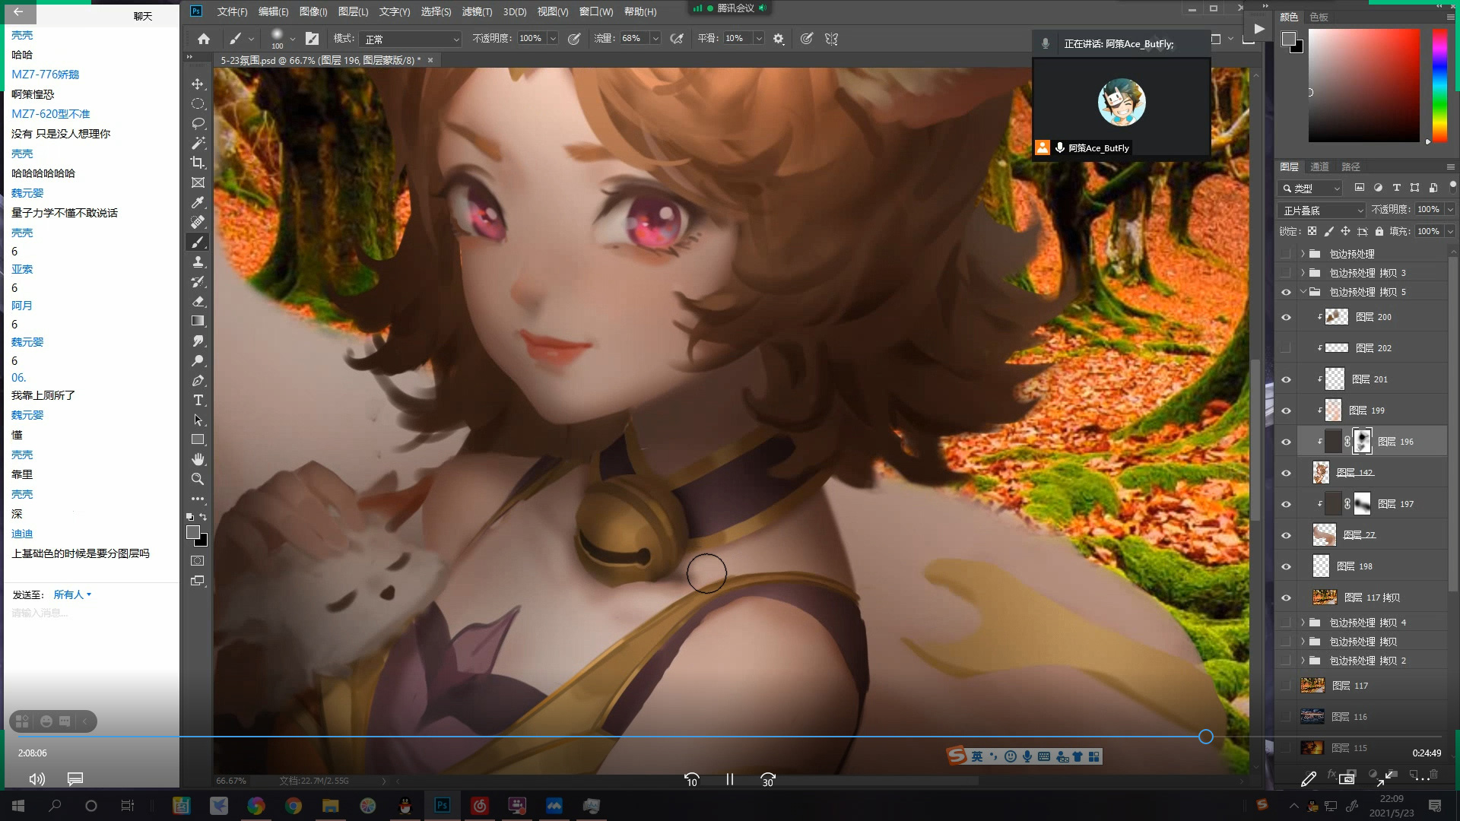Hide layer 图层 200
Viewport: 1460px width, 821px height.
point(1286,318)
